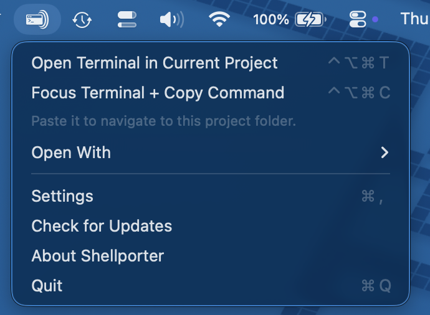Expand the Open With submenu

click(x=71, y=153)
